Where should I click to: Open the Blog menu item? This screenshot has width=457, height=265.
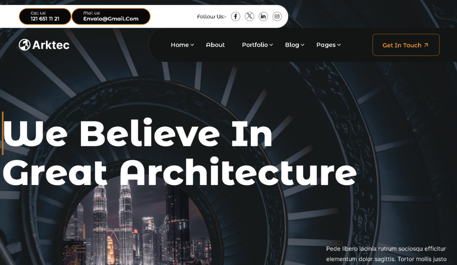[x=292, y=45]
